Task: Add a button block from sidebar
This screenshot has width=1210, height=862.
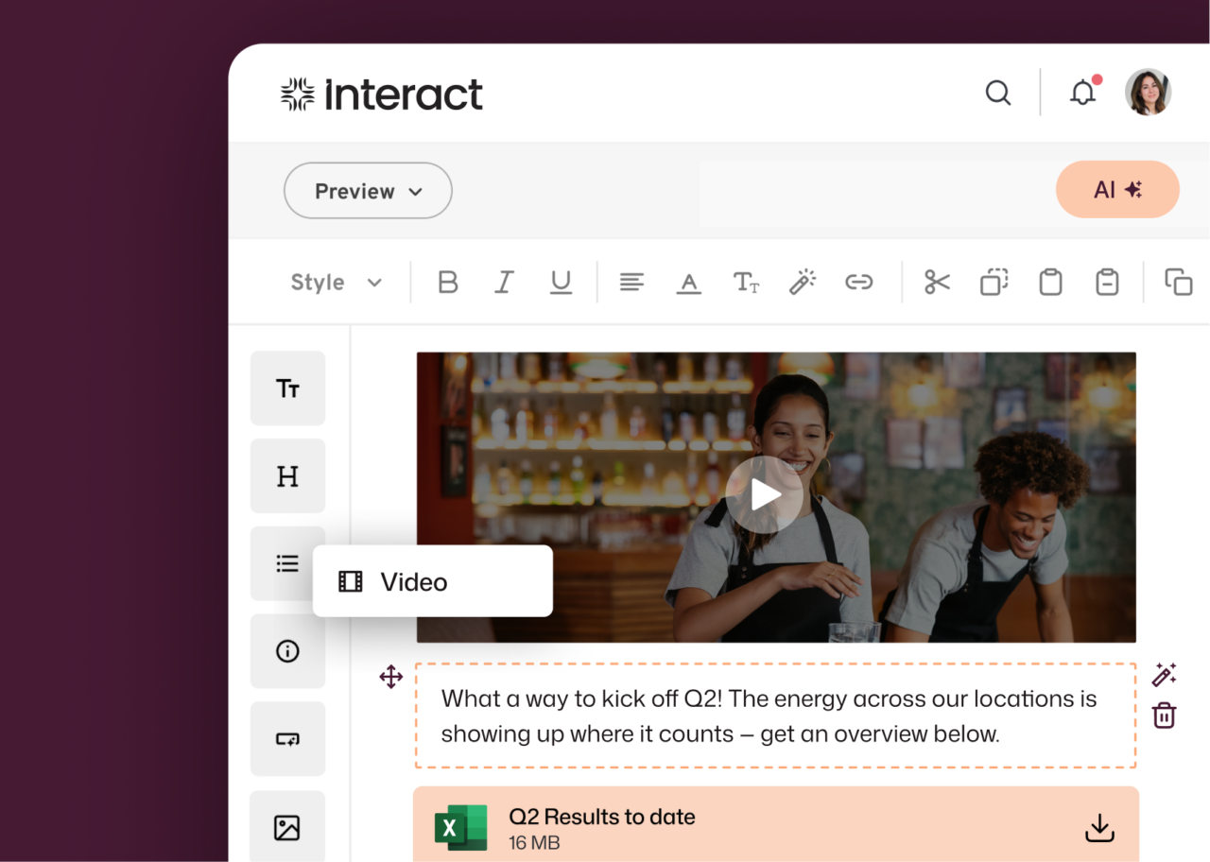Action: pyautogui.click(x=287, y=739)
